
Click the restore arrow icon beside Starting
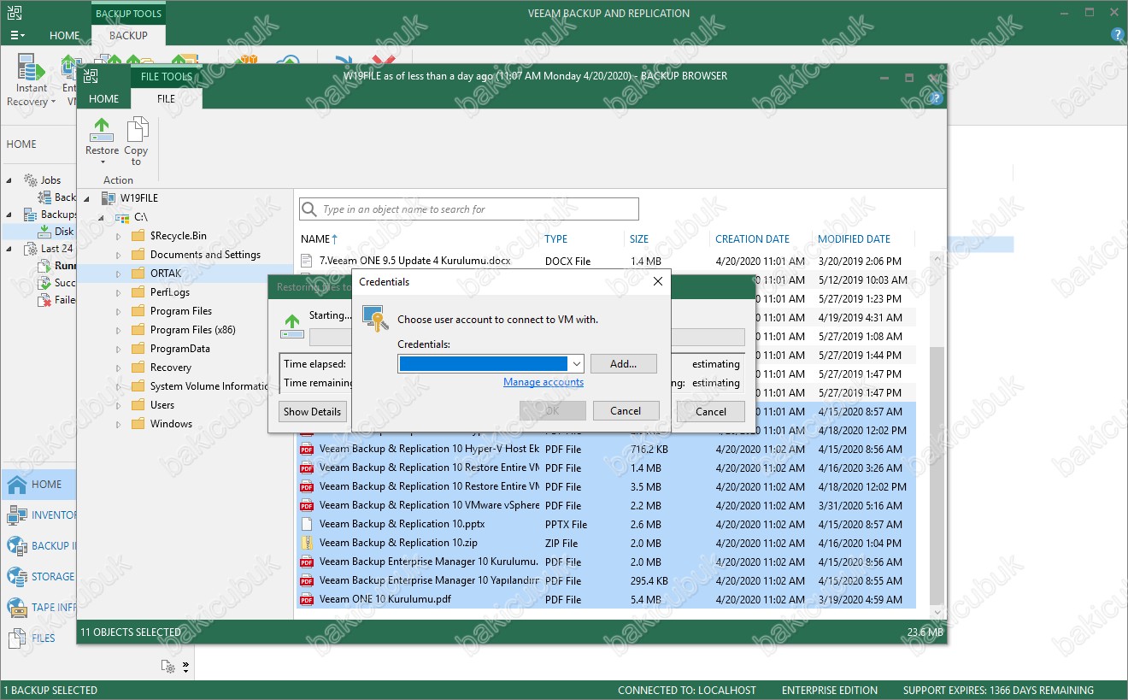tap(292, 326)
